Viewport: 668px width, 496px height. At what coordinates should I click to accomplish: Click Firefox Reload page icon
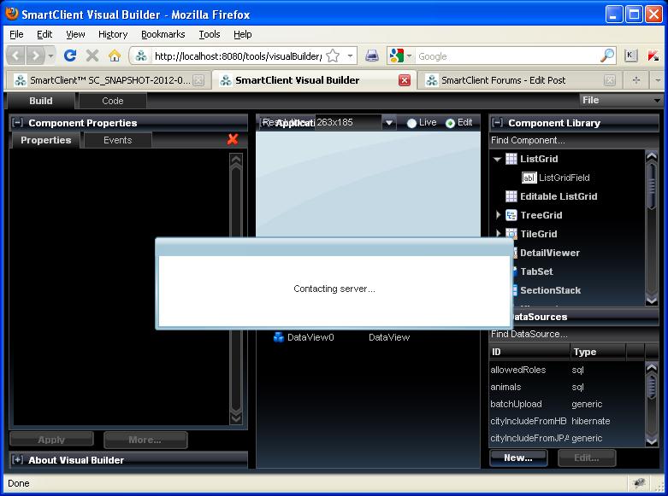coord(70,55)
